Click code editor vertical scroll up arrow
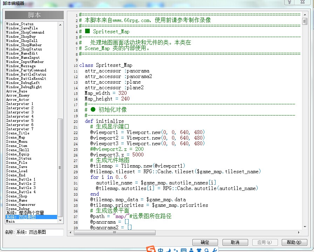Viewport: 314px width, 252px height. pyautogui.click(x=305, y=15)
